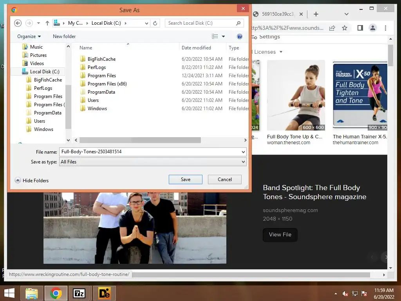Open Band Spotlight: The Full Body Tones title
401x301 pixels.
tap(314, 192)
